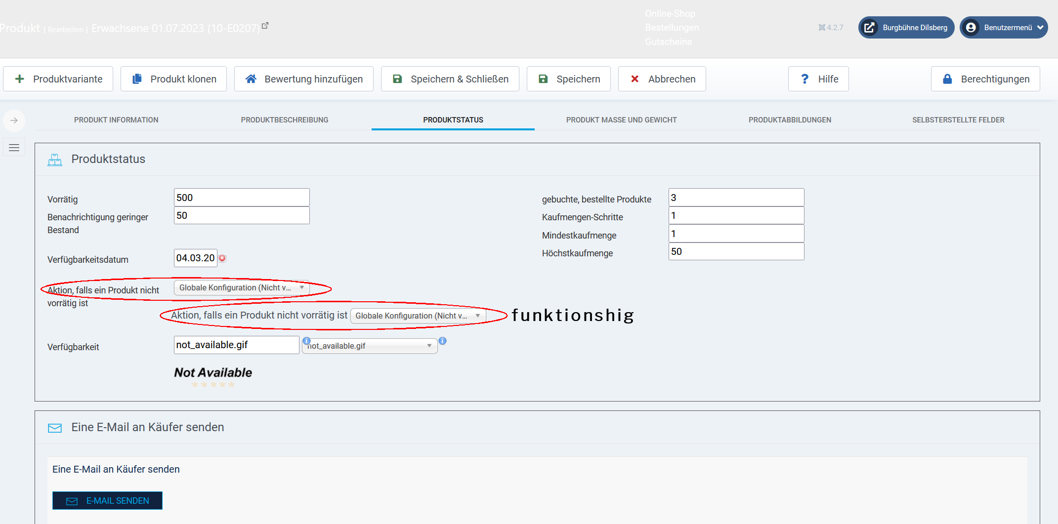This screenshot has width=1058, height=524.
Task: Expand the second Globale Konfiguration dropdown
Action: [418, 316]
